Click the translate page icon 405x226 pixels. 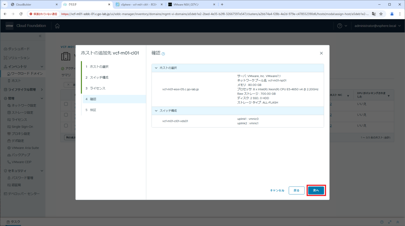coord(374,14)
